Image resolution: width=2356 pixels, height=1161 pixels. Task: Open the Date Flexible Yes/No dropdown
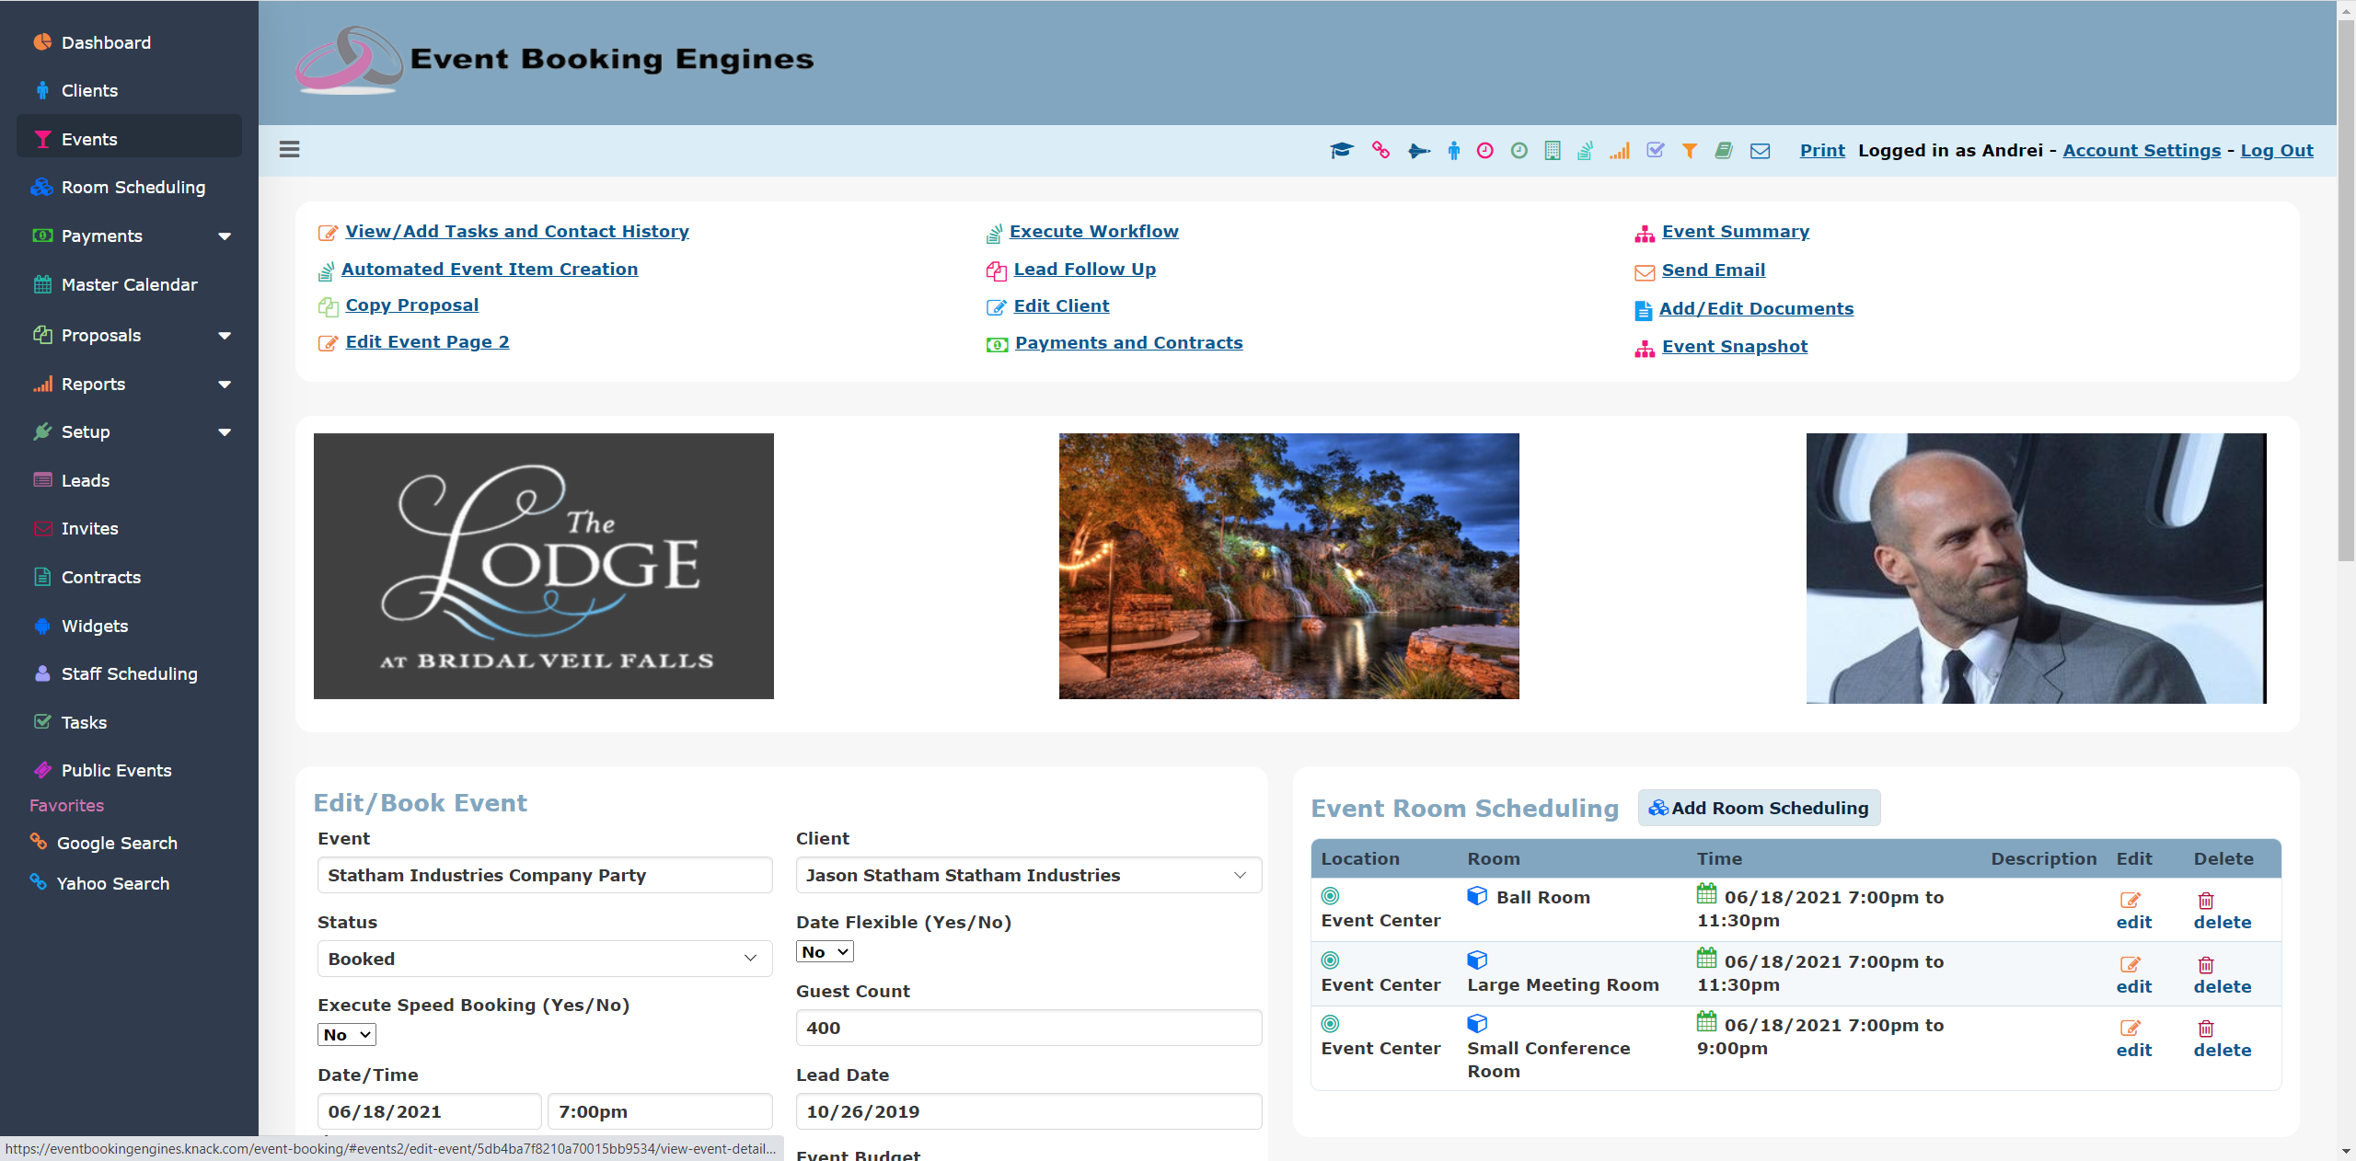click(x=824, y=952)
